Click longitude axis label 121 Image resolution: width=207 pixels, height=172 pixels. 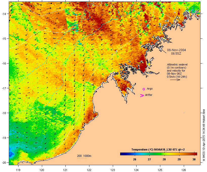(65, 170)
